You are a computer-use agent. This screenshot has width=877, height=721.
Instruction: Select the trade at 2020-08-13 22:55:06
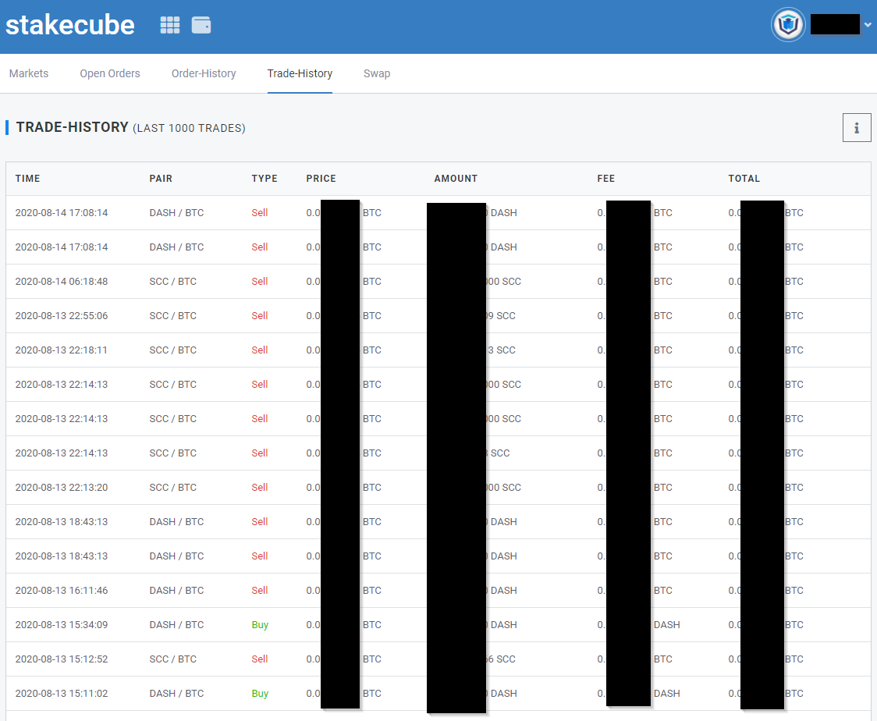[438, 315]
